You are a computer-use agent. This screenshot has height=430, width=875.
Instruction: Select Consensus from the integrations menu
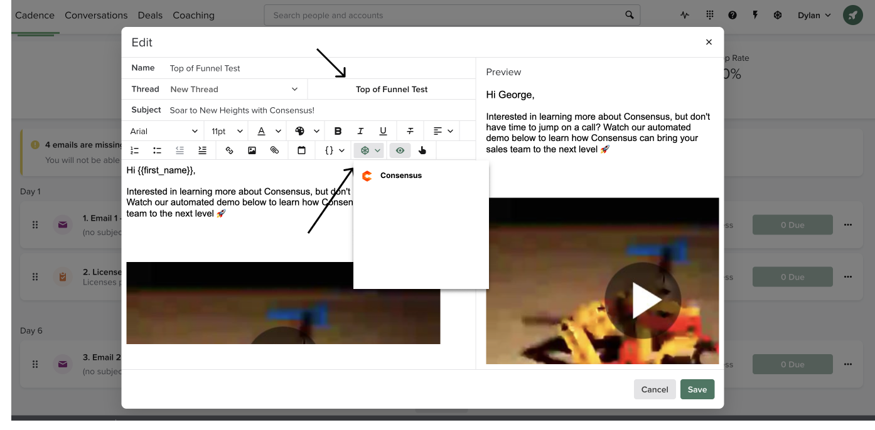coord(401,176)
